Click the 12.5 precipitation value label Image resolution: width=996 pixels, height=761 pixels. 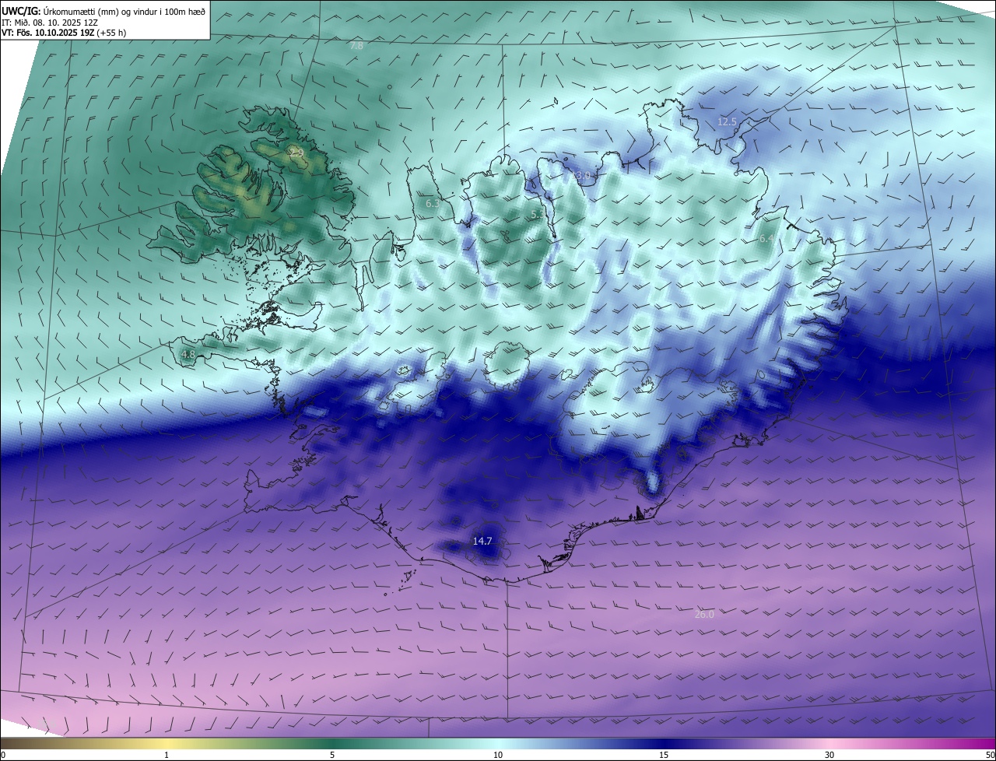click(727, 122)
